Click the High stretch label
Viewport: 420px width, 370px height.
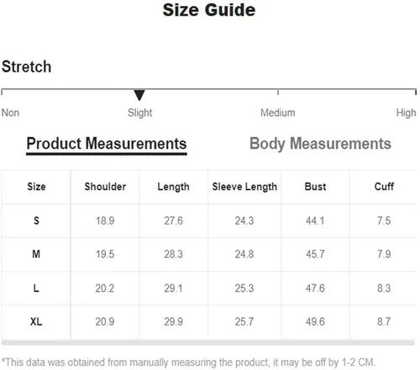click(x=406, y=113)
